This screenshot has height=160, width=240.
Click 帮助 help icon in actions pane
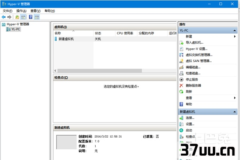181,104
